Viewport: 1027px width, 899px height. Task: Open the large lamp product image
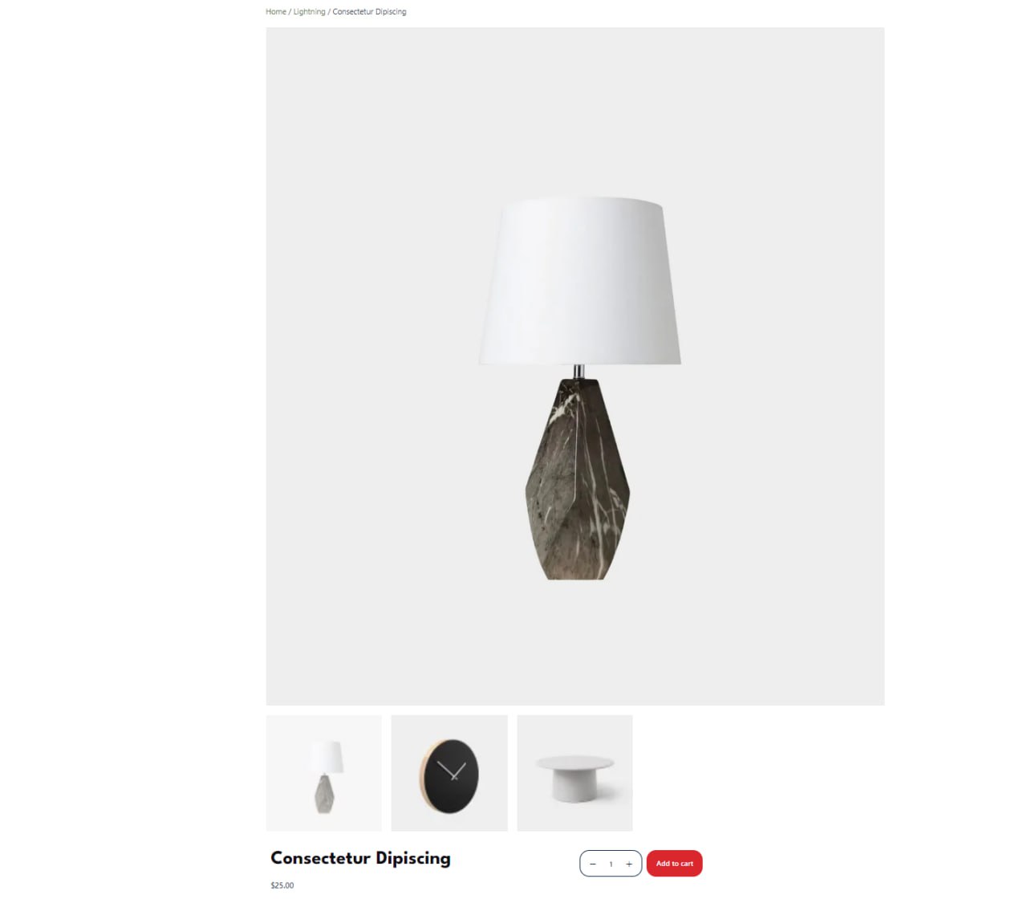click(575, 366)
